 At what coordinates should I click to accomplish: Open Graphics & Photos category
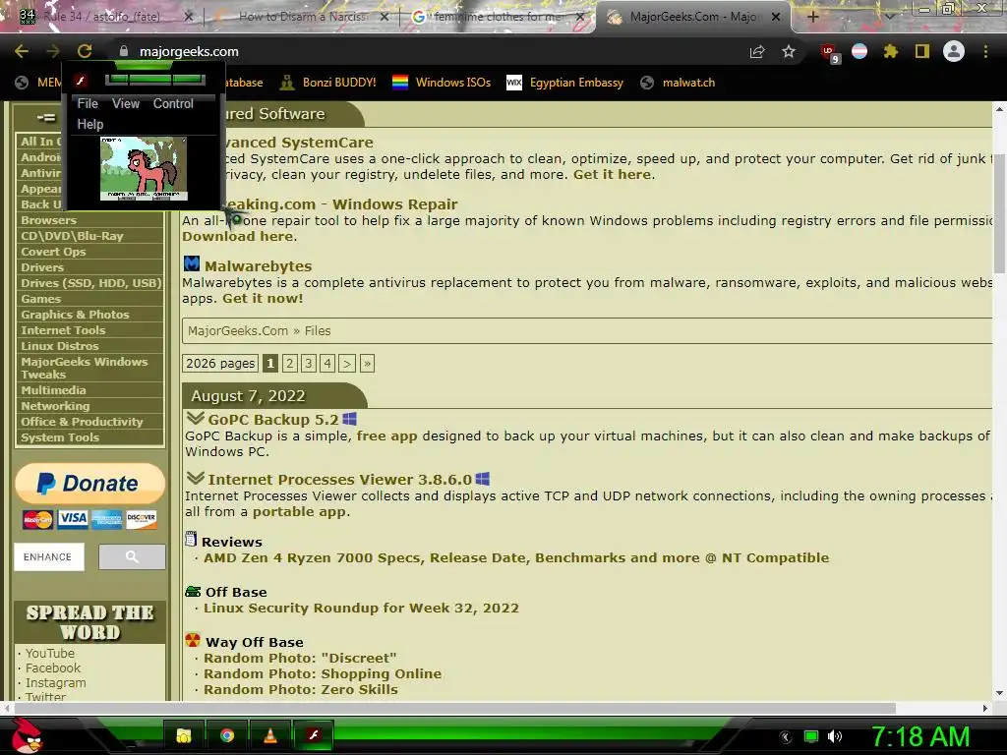(x=89, y=315)
